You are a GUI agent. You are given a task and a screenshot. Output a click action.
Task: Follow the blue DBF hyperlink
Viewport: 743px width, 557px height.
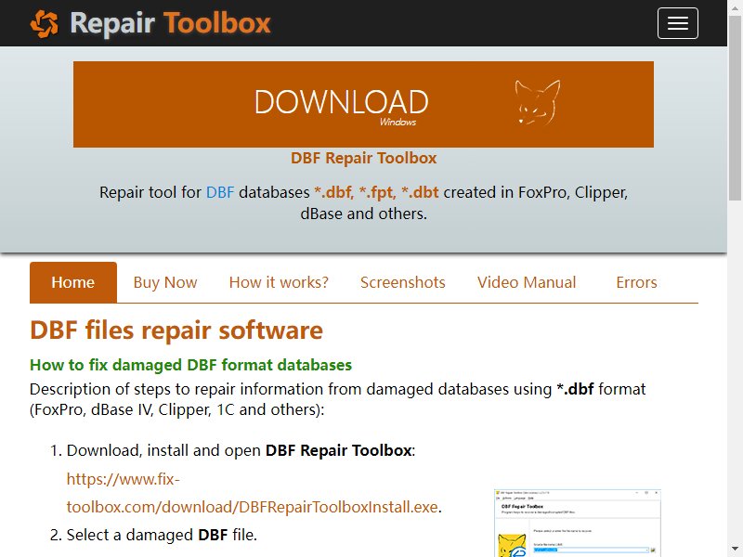(220, 192)
